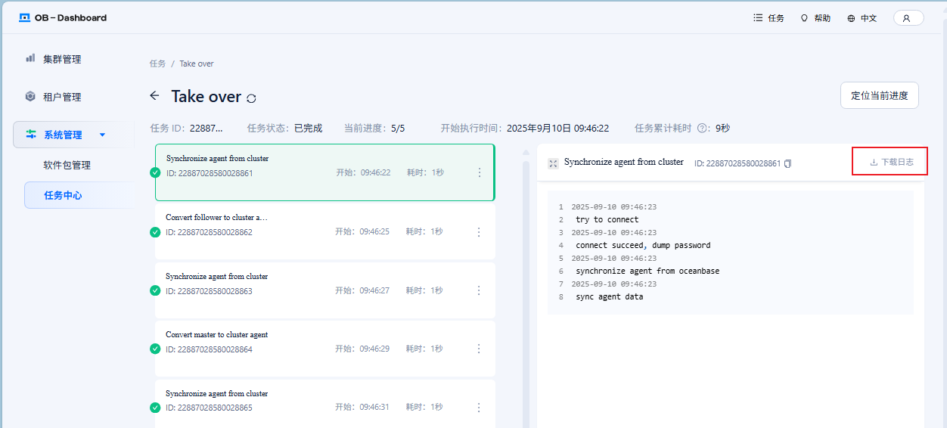Open more options for Convert master subtask
This screenshot has height=428, width=947.
tap(479, 349)
